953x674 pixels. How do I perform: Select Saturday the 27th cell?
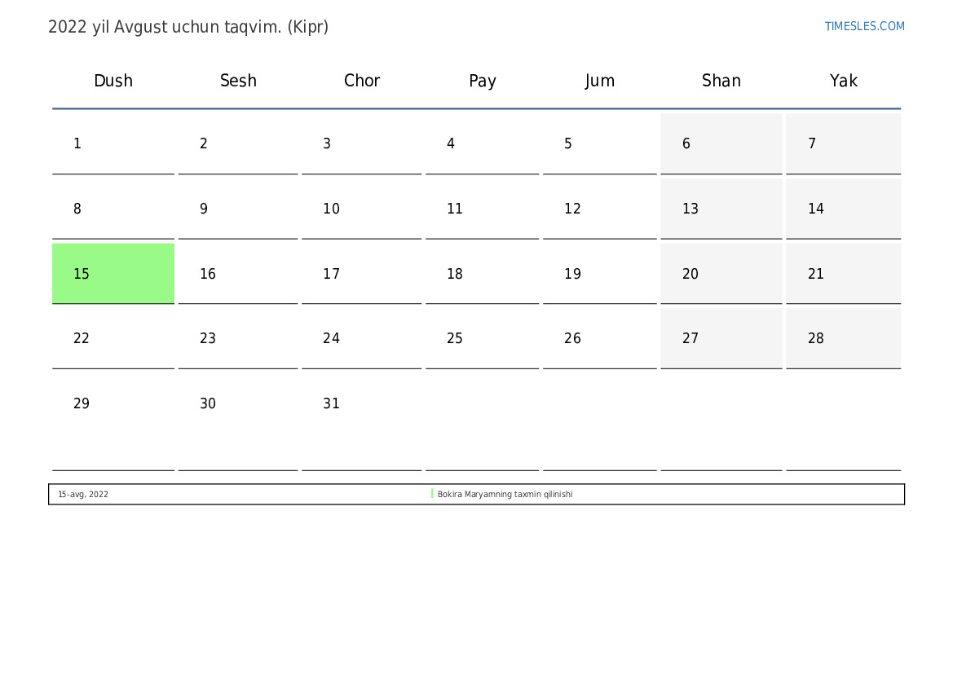(x=721, y=338)
